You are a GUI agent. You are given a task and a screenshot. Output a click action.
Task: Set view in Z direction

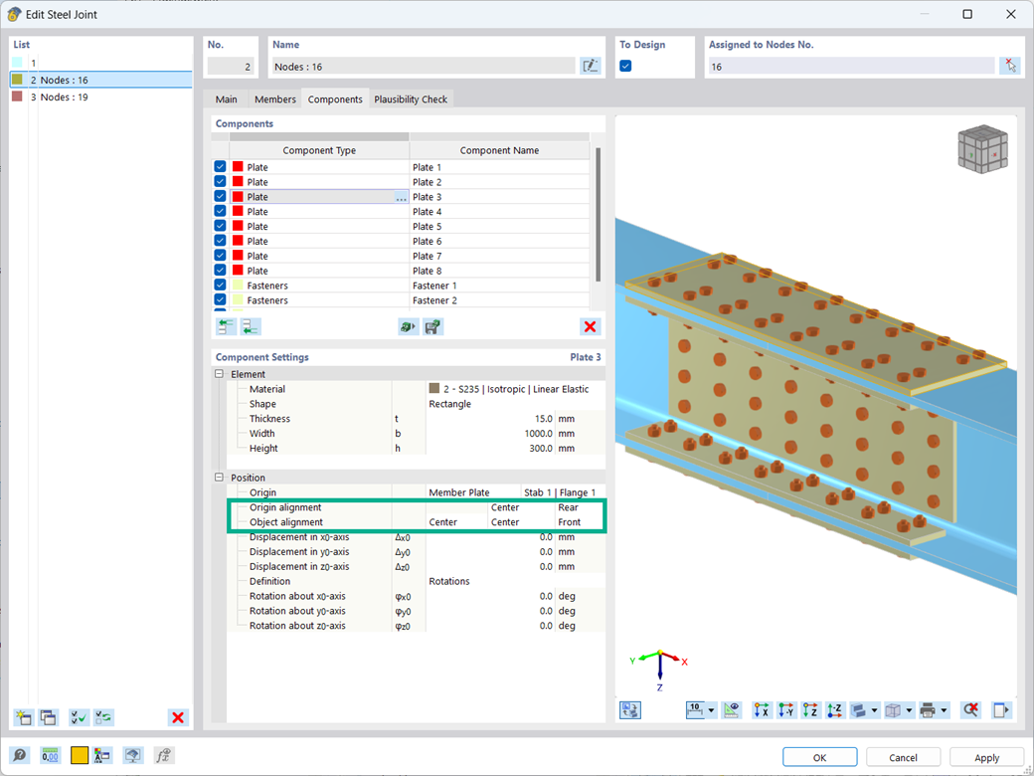point(810,710)
